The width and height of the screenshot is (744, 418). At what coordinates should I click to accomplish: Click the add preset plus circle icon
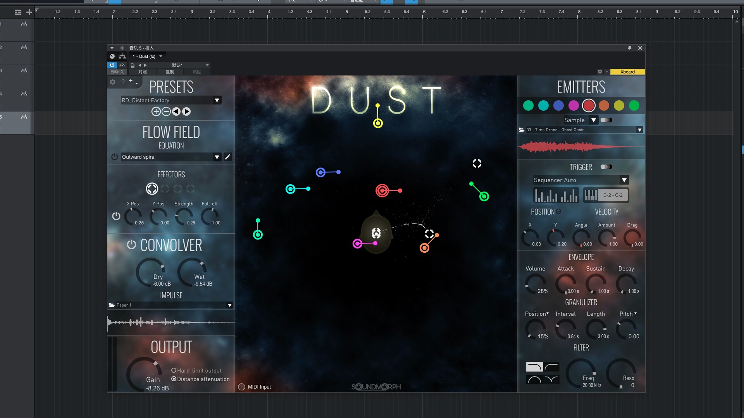pyautogui.click(x=156, y=111)
